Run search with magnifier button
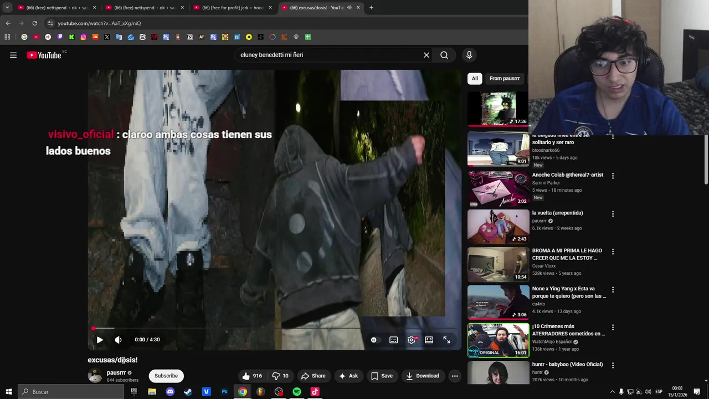 pyautogui.click(x=444, y=55)
